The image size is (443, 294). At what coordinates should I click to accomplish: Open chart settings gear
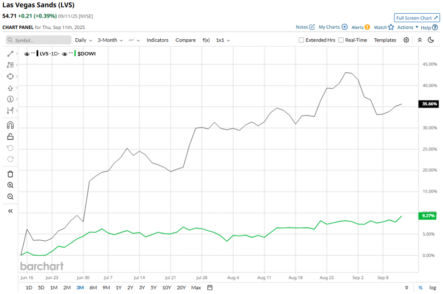(x=406, y=40)
